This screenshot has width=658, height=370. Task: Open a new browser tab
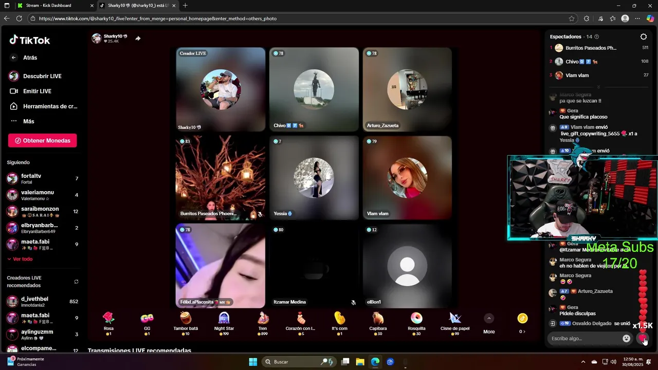coord(185,5)
